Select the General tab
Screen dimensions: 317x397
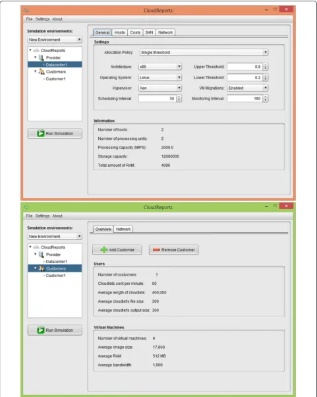coord(102,32)
